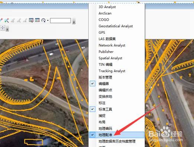Click the up/down stepper on second toolbar row
Viewport: 194px width, 147px height.
coord(3,28)
